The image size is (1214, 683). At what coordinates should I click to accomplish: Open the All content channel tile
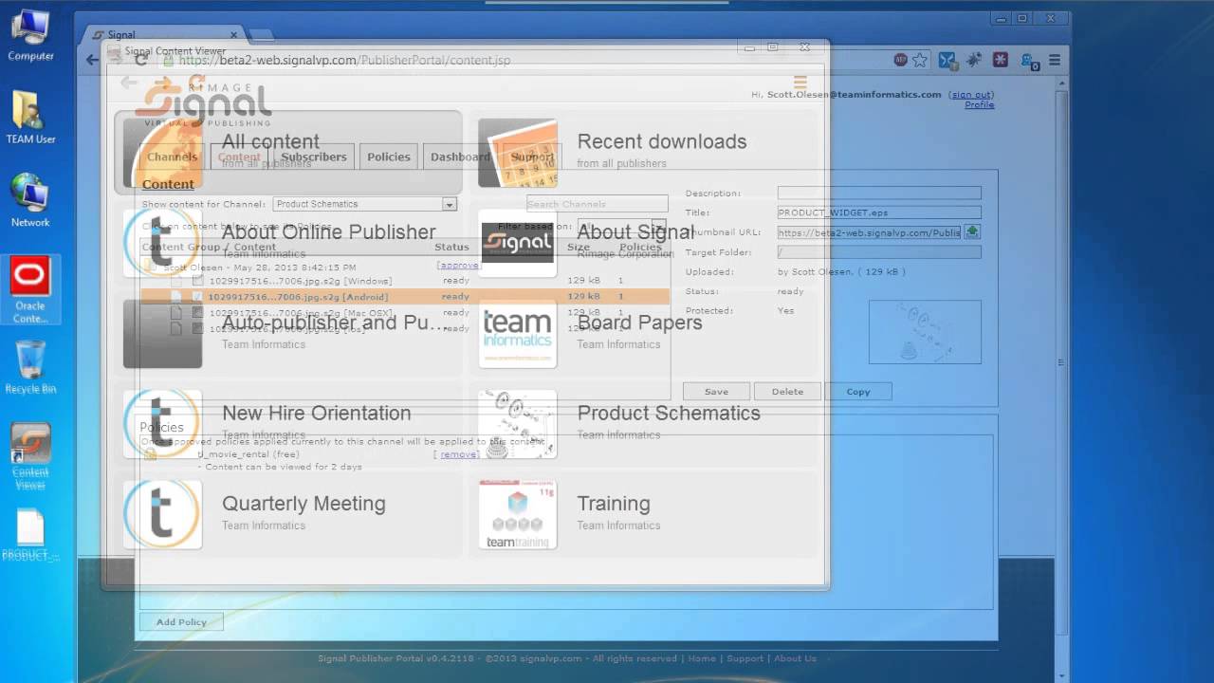tap(288, 152)
